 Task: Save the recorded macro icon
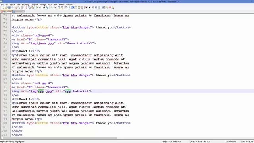99,8
